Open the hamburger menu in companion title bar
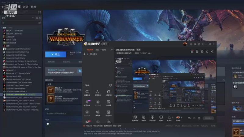 [203, 44]
